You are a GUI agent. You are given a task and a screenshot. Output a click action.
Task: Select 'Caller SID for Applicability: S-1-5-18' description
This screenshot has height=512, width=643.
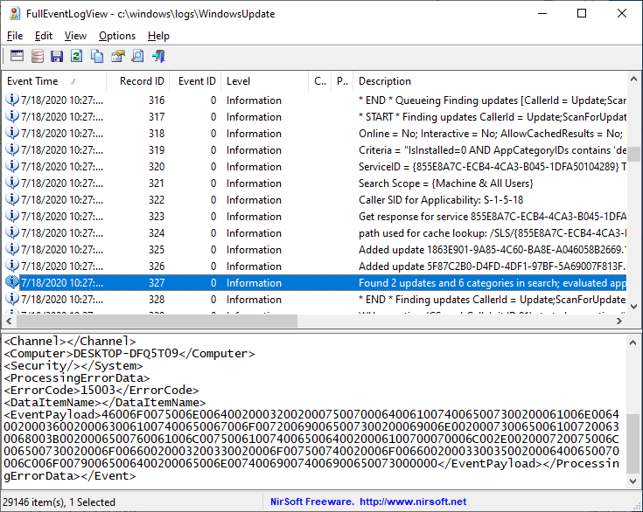click(x=441, y=200)
